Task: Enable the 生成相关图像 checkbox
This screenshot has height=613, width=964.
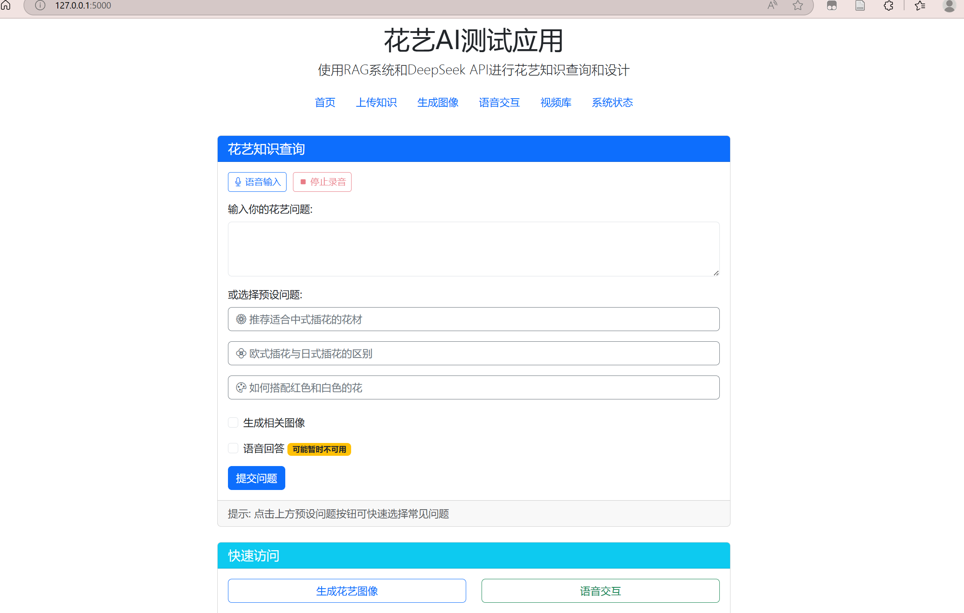Action: (x=233, y=422)
